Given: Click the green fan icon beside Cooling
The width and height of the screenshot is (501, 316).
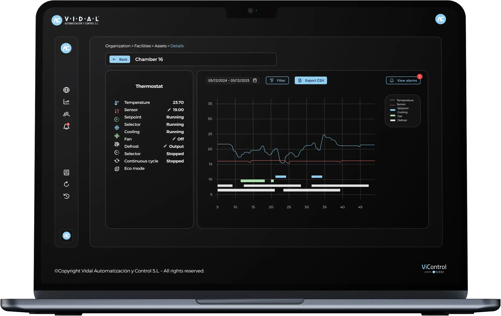Looking at the screenshot, I should pos(117,136).
